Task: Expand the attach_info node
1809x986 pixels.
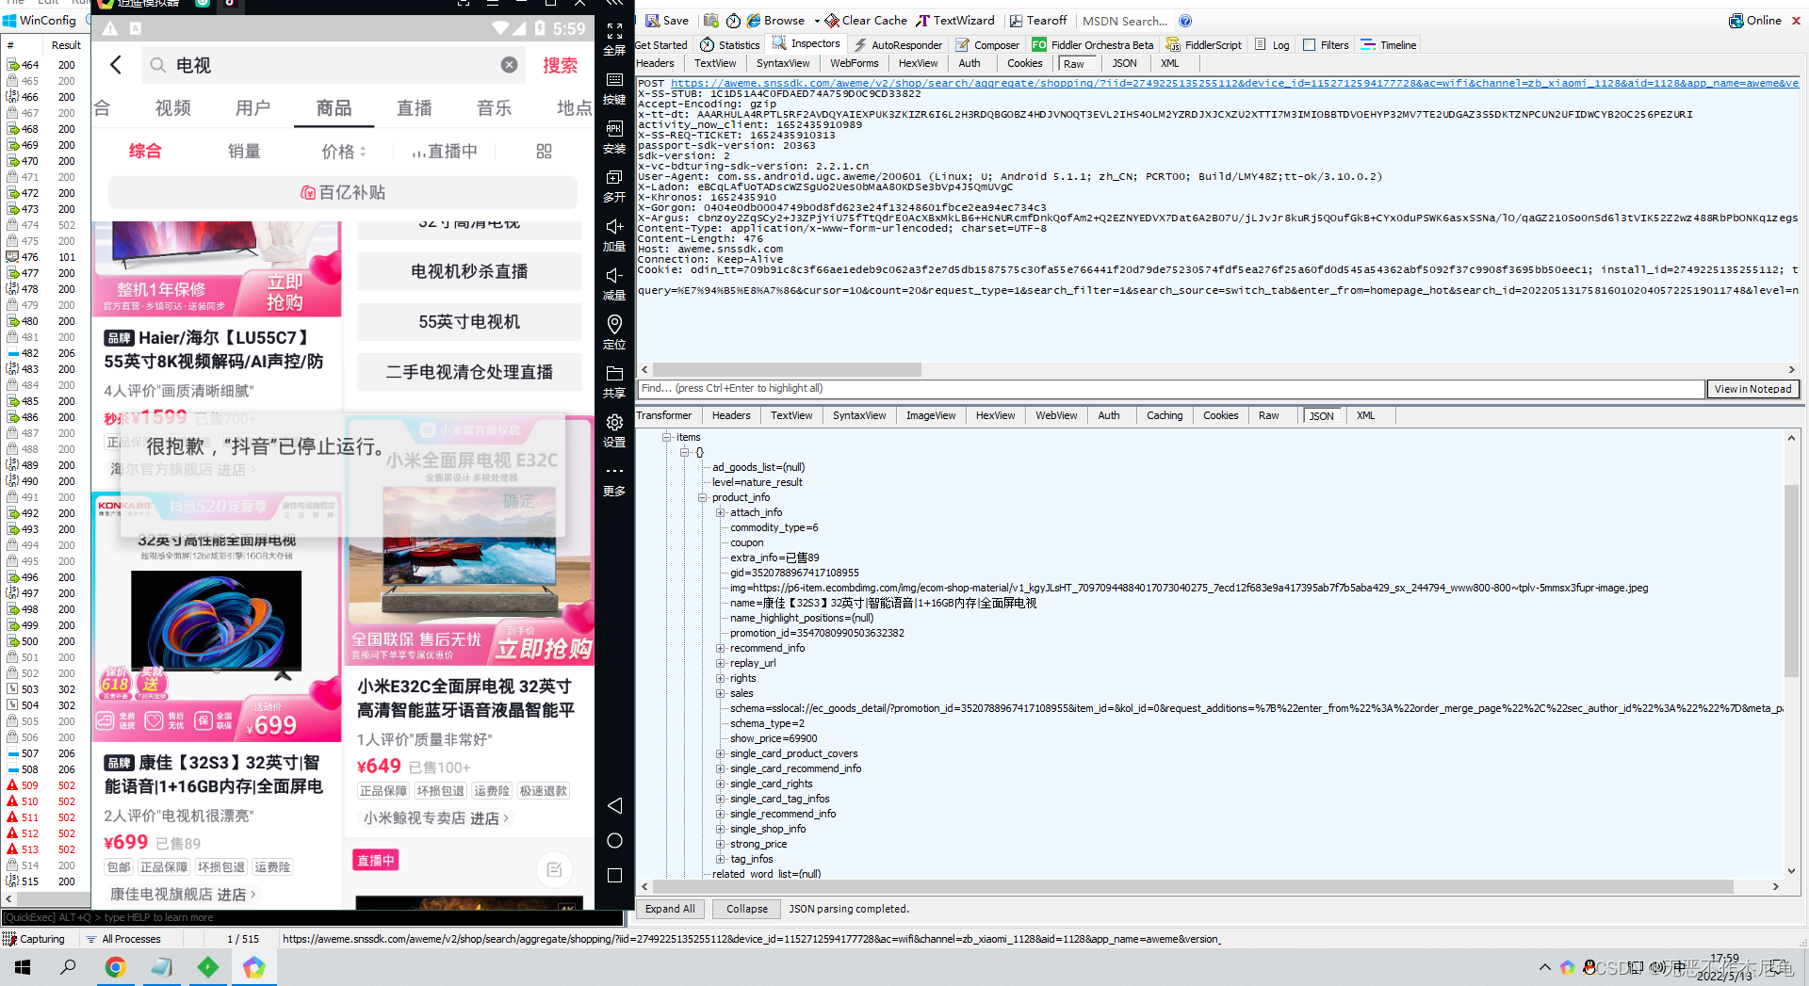Action: pos(720,512)
